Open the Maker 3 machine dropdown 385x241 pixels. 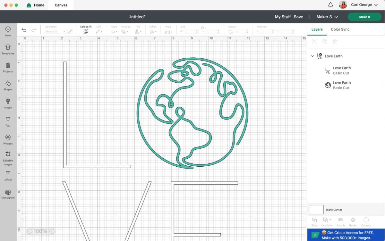pos(327,17)
